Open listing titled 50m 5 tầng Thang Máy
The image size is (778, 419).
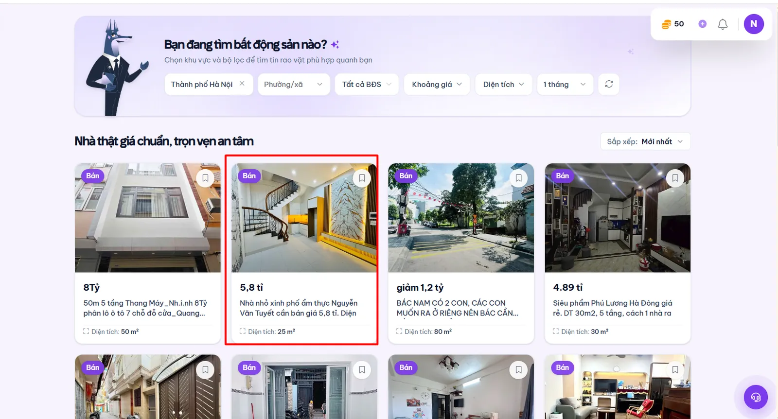pyautogui.click(x=145, y=308)
